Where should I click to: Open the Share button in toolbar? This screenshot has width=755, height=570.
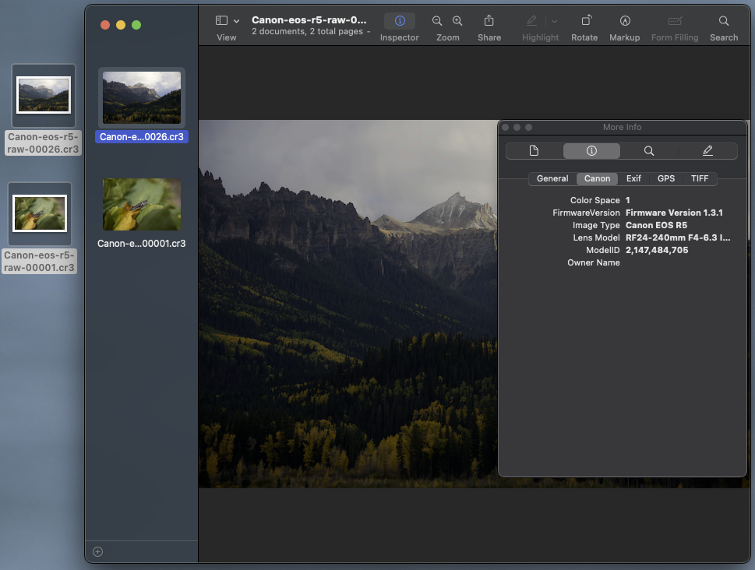(489, 21)
